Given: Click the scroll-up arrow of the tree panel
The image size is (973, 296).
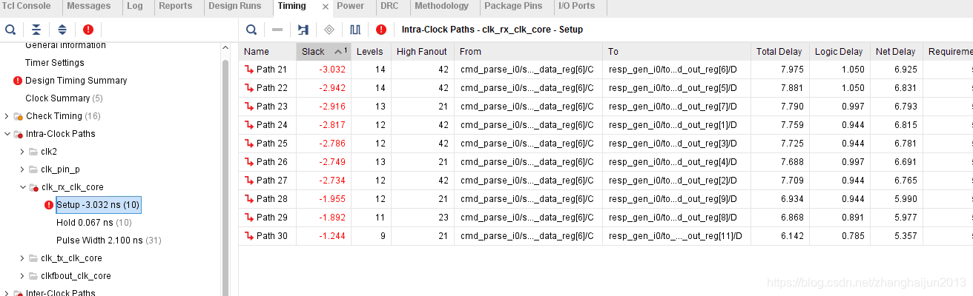Looking at the screenshot, I should coord(225,48).
